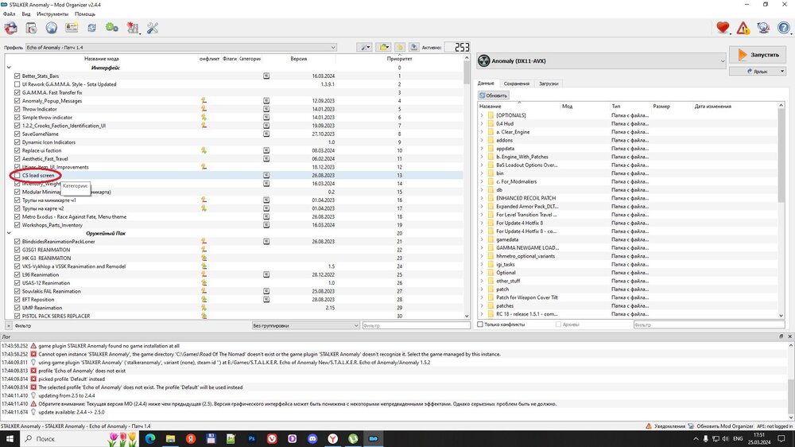
Task: Uncheck the Better_Stats_Bars mod
Action: (x=17, y=76)
